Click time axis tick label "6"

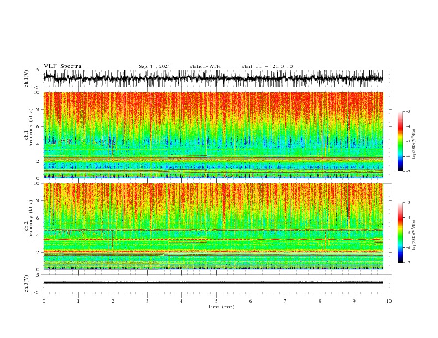[x=251, y=301]
